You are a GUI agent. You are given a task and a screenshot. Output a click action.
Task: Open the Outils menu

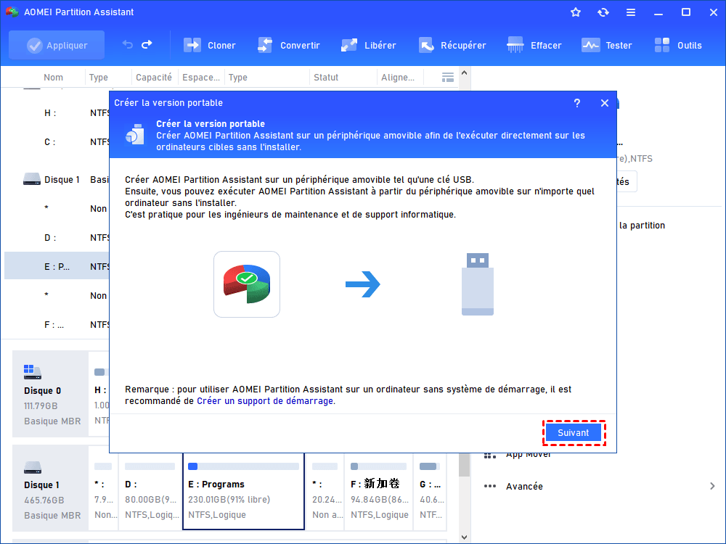coord(678,45)
